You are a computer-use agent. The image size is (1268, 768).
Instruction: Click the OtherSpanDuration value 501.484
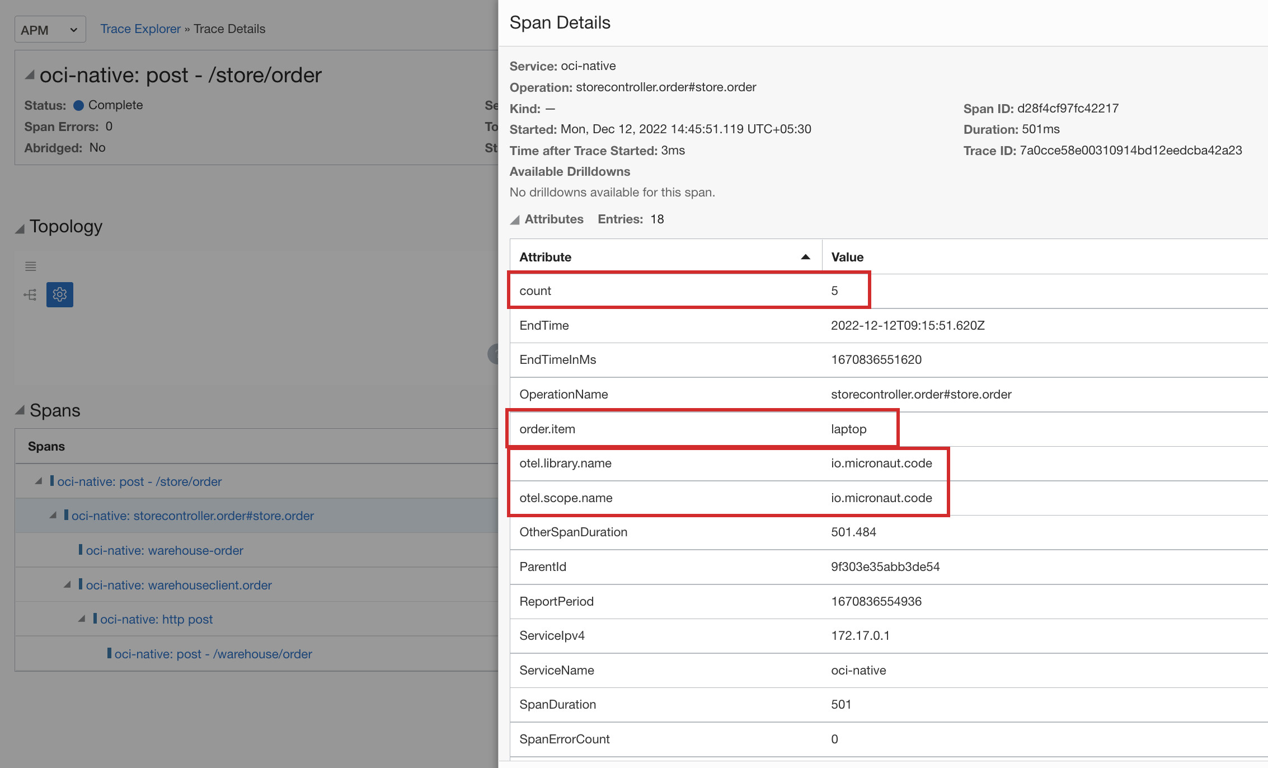853,532
